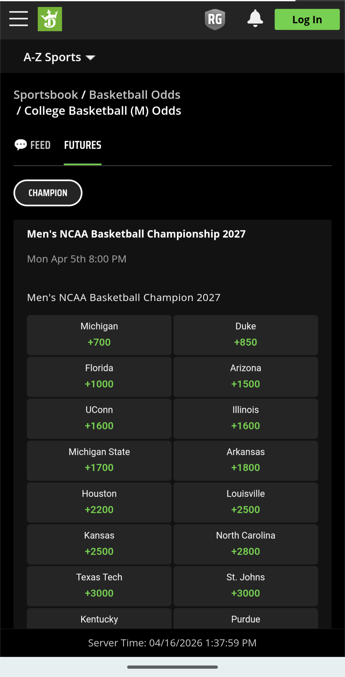Image resolution: width=345 pixels, height=677 pixels.
Task: Open notifications bell icon
Action: [x=255, y=19]
